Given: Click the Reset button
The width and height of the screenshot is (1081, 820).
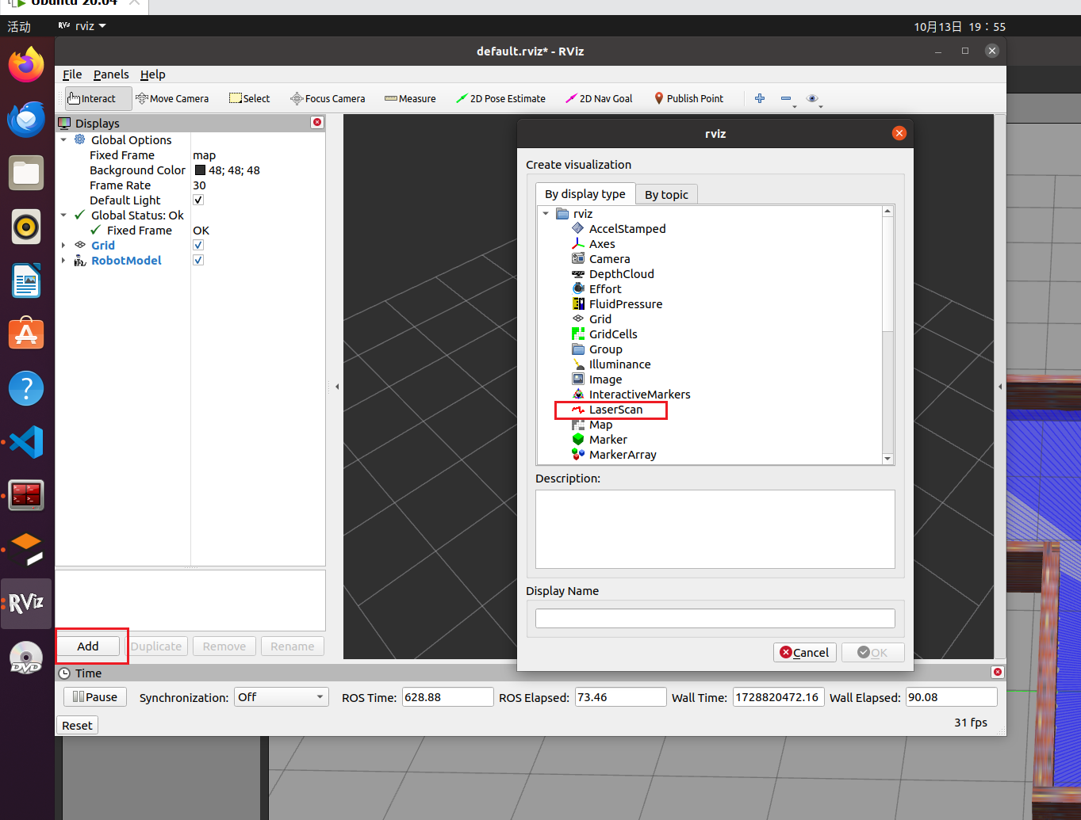Looking at the screenshot, I should (77, 726).
